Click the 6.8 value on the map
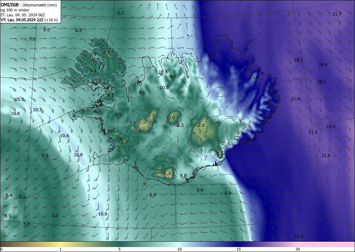 pos(153,195)
